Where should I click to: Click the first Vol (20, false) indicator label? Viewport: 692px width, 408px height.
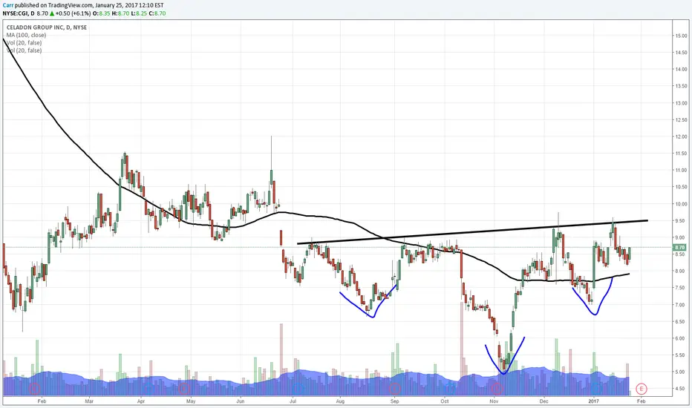point(25,43)
